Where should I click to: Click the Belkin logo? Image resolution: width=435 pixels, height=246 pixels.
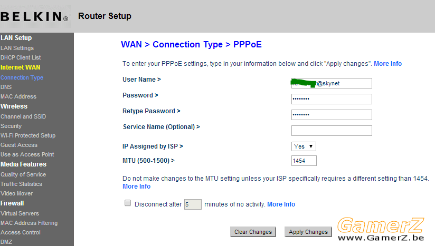pyautogui.click(x=34, y=17)
